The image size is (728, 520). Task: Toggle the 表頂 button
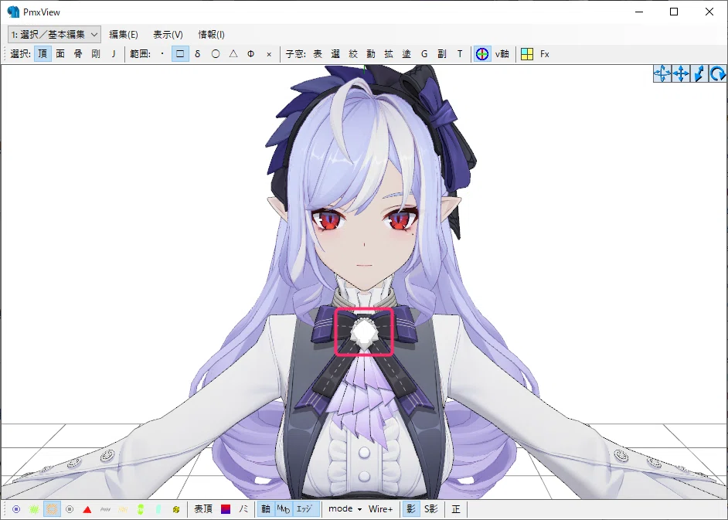coord(203,509)
